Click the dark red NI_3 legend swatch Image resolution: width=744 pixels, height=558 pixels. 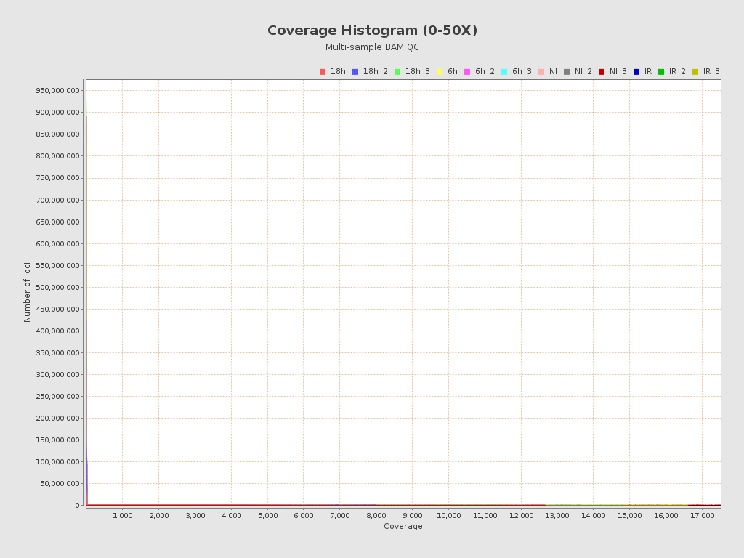602,72
